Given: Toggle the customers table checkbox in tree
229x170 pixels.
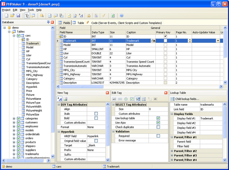Looking at the screenshot, I should pyautogui.click(x=19, y=122).
